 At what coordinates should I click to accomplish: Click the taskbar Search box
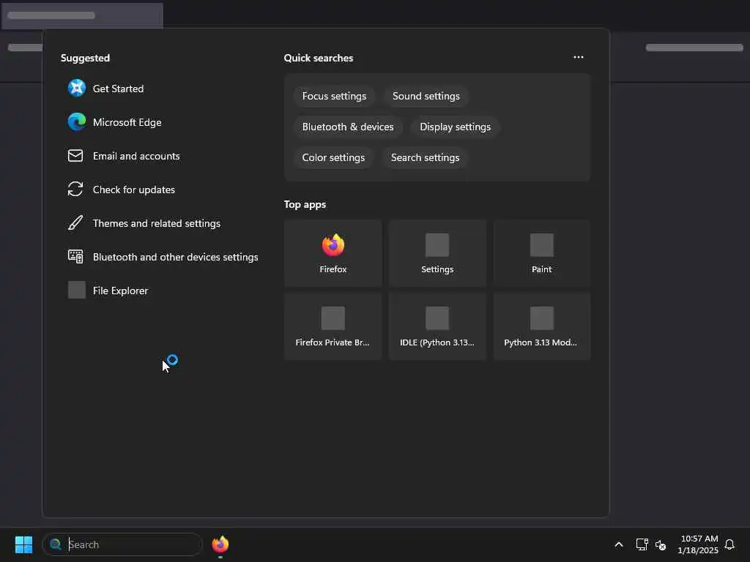(122, 544)
